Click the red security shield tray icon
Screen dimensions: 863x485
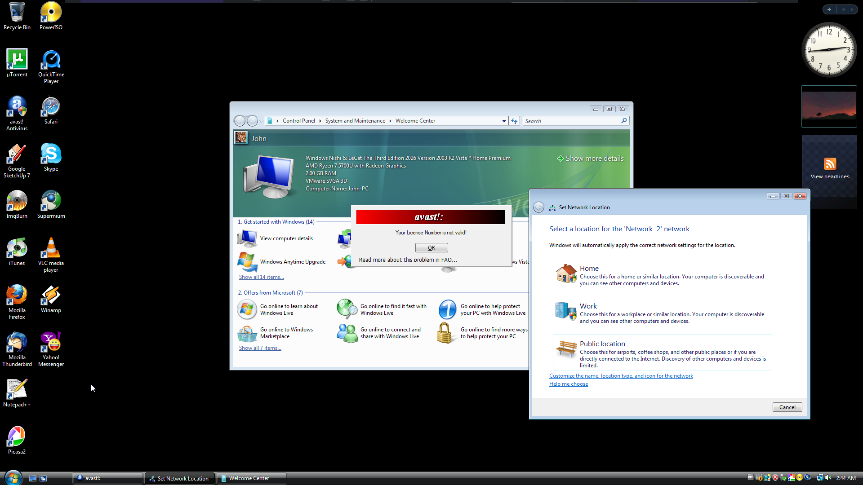775,478
